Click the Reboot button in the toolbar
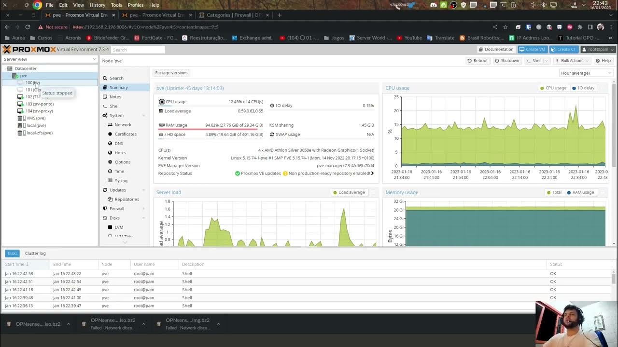Screen dimensions: 618x347 pos(478,61)
